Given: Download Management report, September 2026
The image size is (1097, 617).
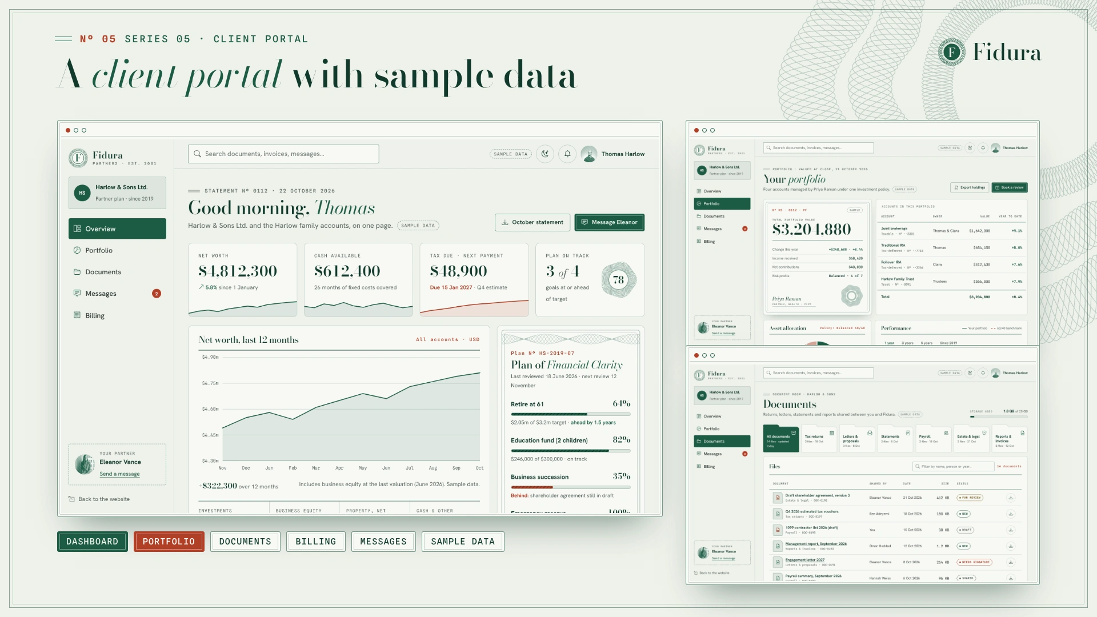Looking at the screenshot, I should [x=1011, y=546].
